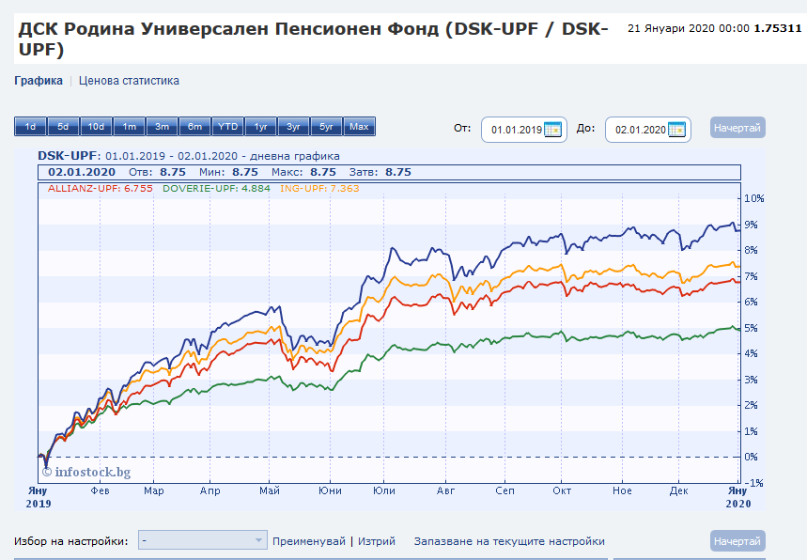Click the From date field showing 01.01.2019

click(x=516, y=130)
